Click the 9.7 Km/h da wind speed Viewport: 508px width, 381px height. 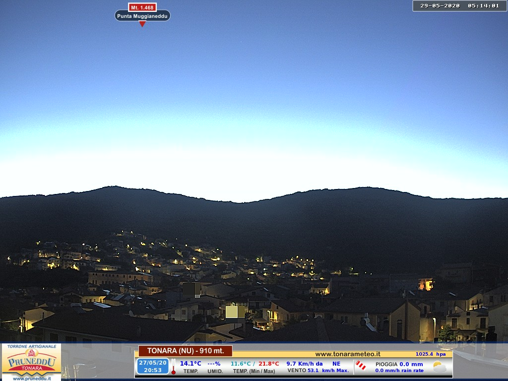[x=305, y=364]
